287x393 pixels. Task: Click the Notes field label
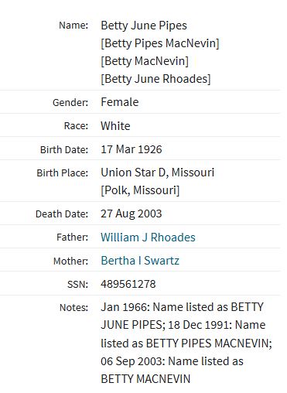(73, 308)
